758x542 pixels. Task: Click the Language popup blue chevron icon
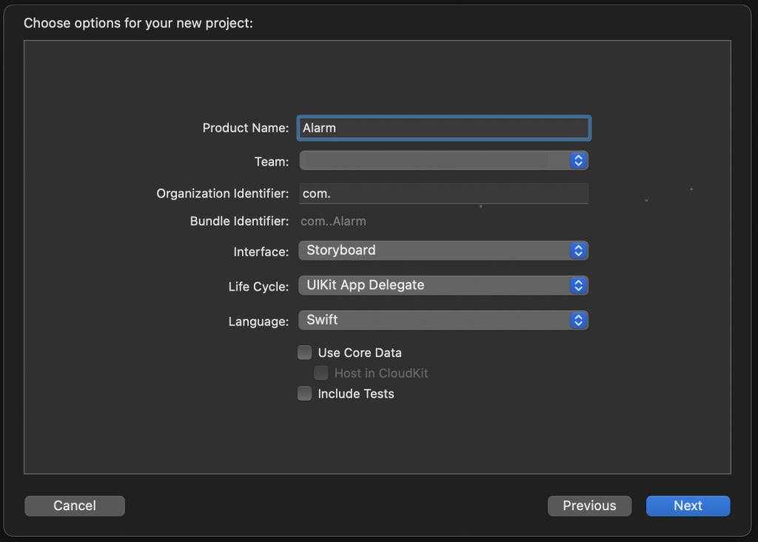click(578, 320)
